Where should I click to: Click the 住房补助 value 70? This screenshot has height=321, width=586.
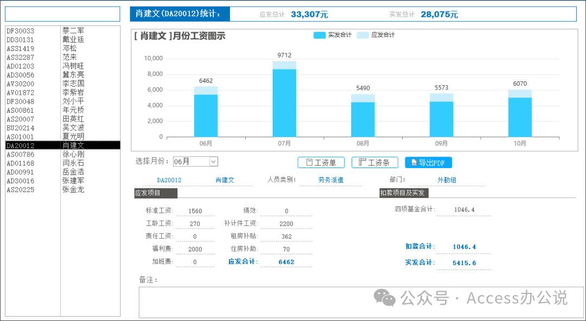pyautogui.click(x=286, y=249)
